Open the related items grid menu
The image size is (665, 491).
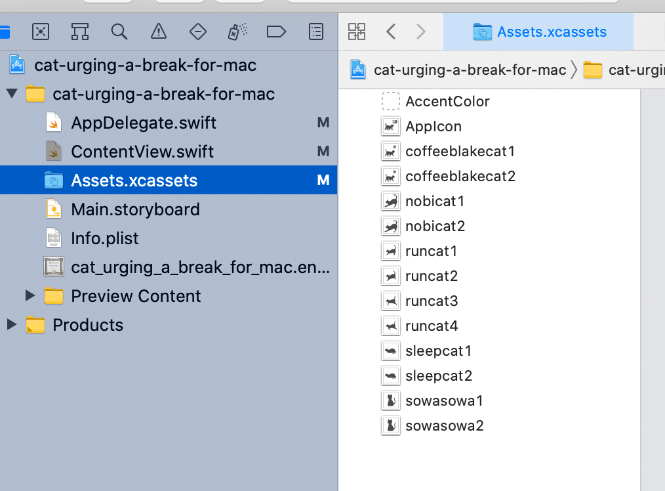tap(357, 31)
